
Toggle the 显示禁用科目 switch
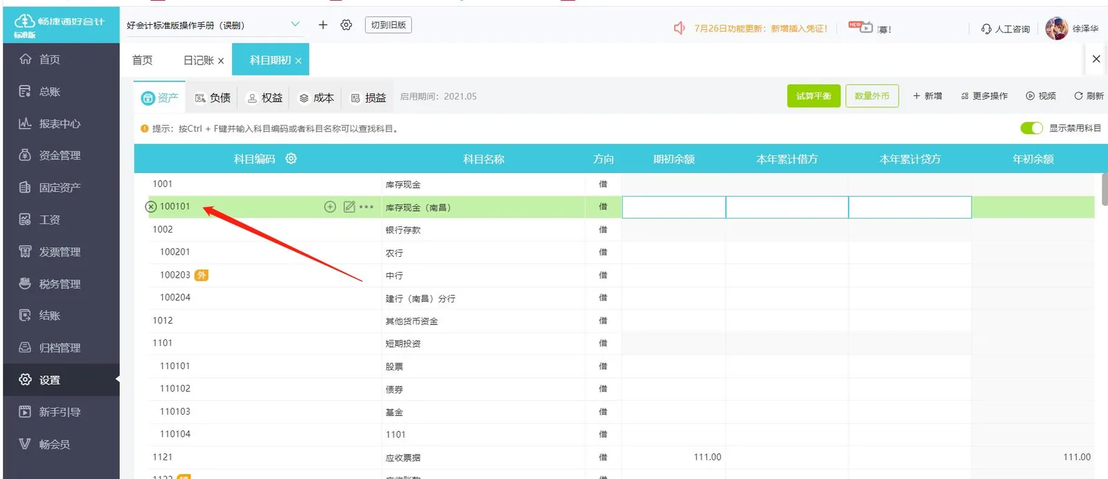click(x=1031, y=128)
